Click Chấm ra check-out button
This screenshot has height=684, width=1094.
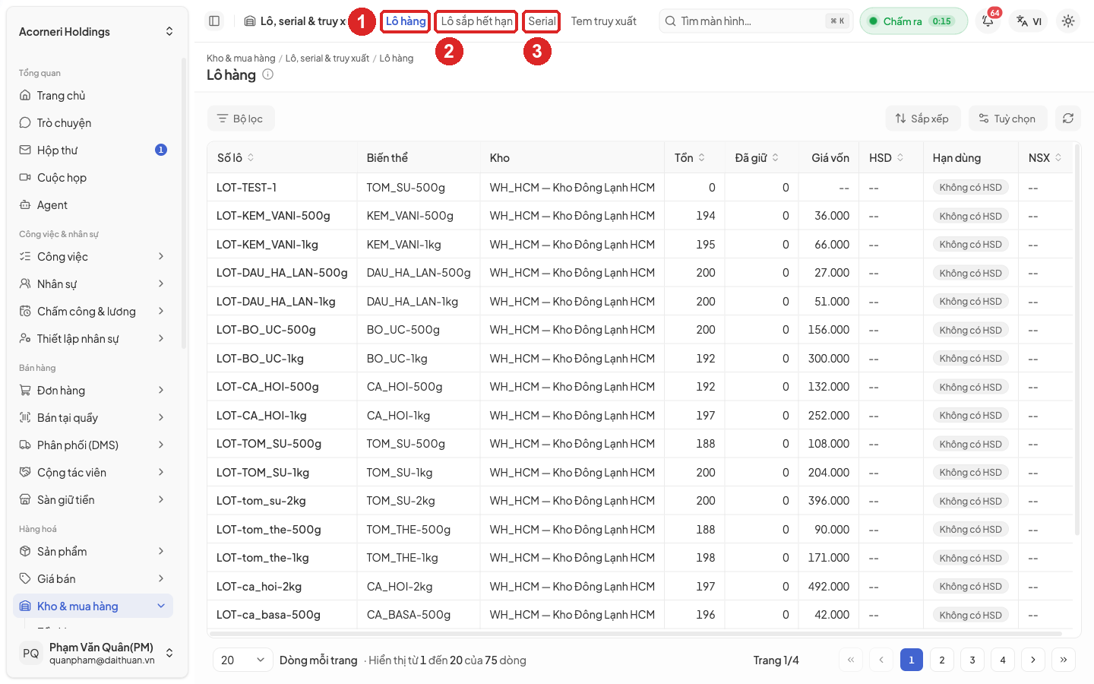click(913, 21)
